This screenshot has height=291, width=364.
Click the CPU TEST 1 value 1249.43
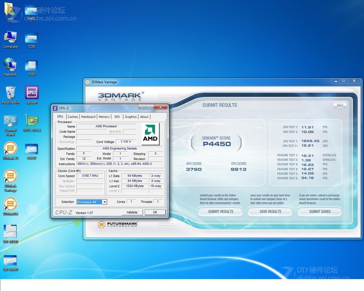310,141
